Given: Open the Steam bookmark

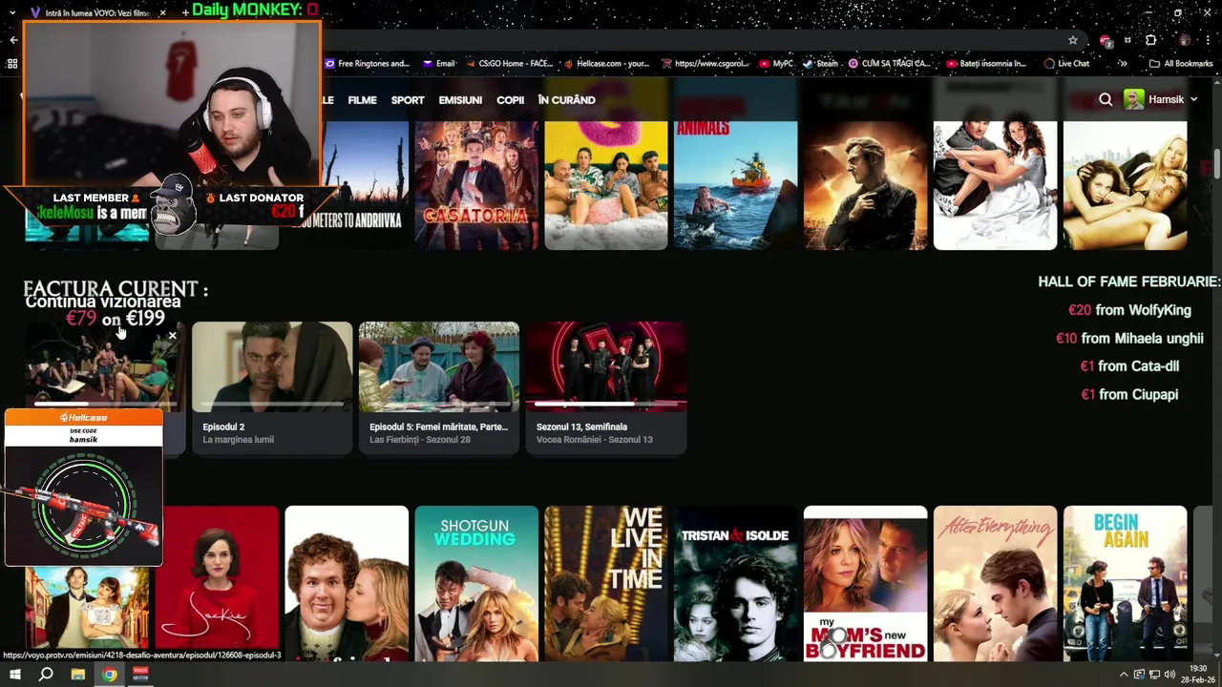Looking at the screenshot, I should click(x=820, y=64).
